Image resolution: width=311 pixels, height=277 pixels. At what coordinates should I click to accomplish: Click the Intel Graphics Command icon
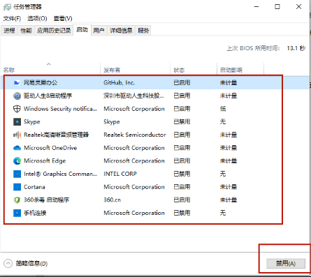[17, 174]
